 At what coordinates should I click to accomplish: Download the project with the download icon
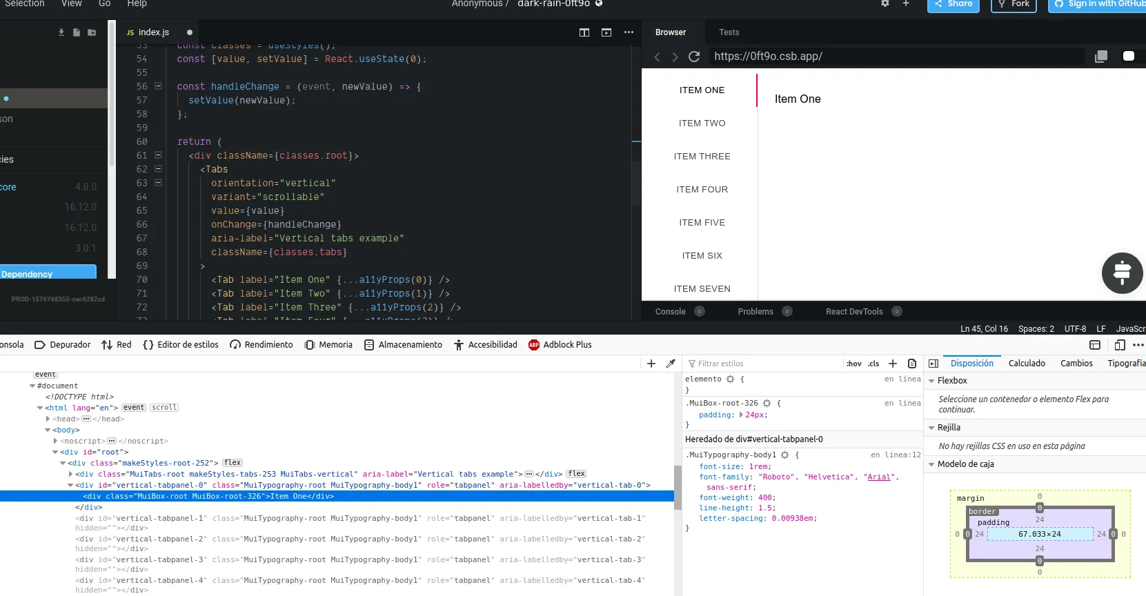(61, 32)
